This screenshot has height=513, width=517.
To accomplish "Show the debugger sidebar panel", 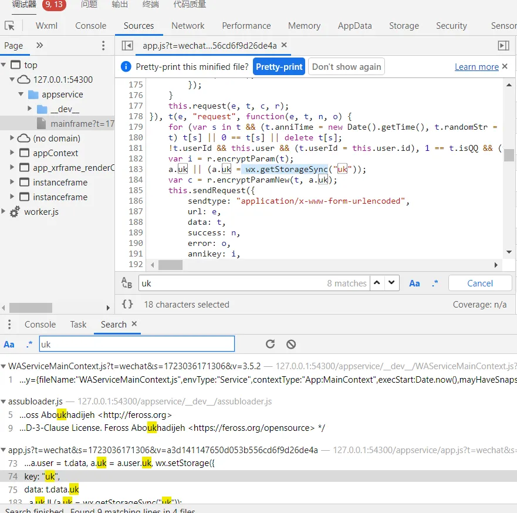I will [x=504, y=46].
